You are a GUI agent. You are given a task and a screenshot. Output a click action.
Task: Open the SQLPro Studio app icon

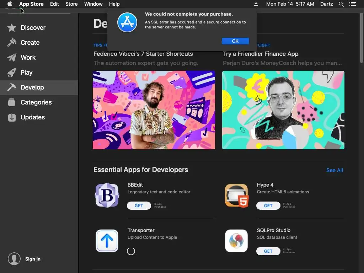[236, 241]
